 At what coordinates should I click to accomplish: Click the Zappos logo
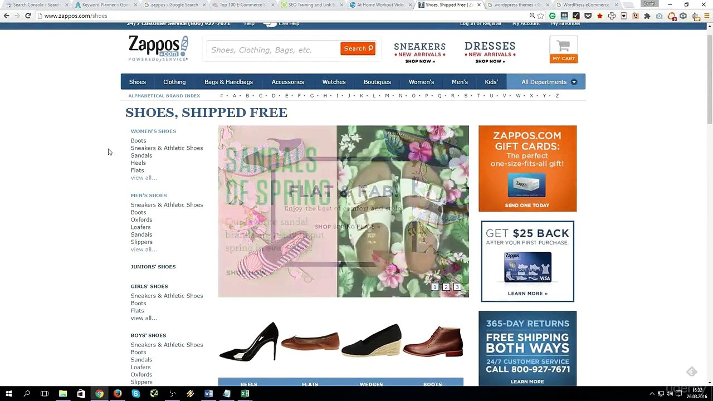pyautogui.click(x=159, y=48)
